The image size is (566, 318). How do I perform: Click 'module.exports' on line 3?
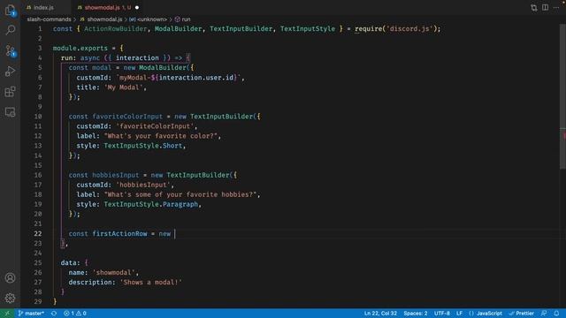(80, 49)
